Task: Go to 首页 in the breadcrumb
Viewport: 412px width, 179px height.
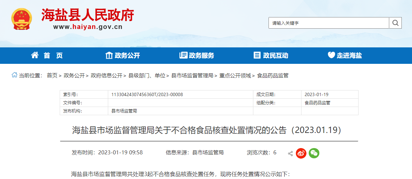Action: (52, 75)
